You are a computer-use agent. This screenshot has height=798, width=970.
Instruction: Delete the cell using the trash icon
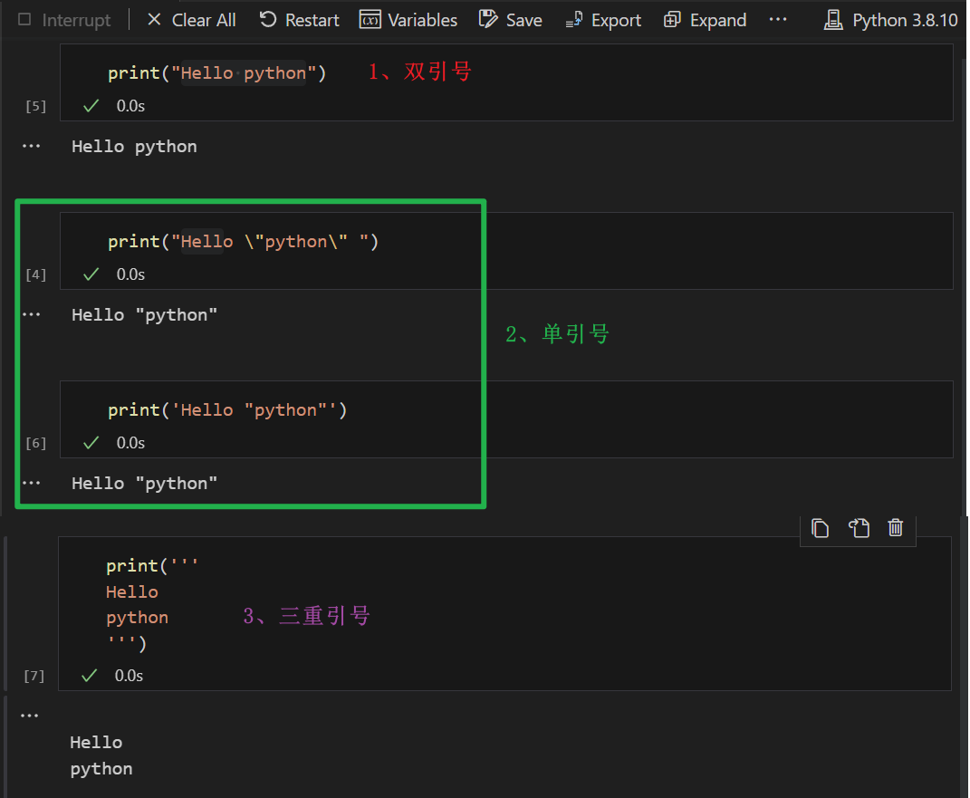896,528
